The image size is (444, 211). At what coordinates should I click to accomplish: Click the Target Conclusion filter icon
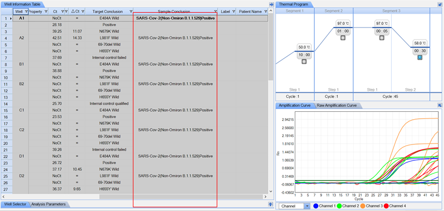point(130,11)
